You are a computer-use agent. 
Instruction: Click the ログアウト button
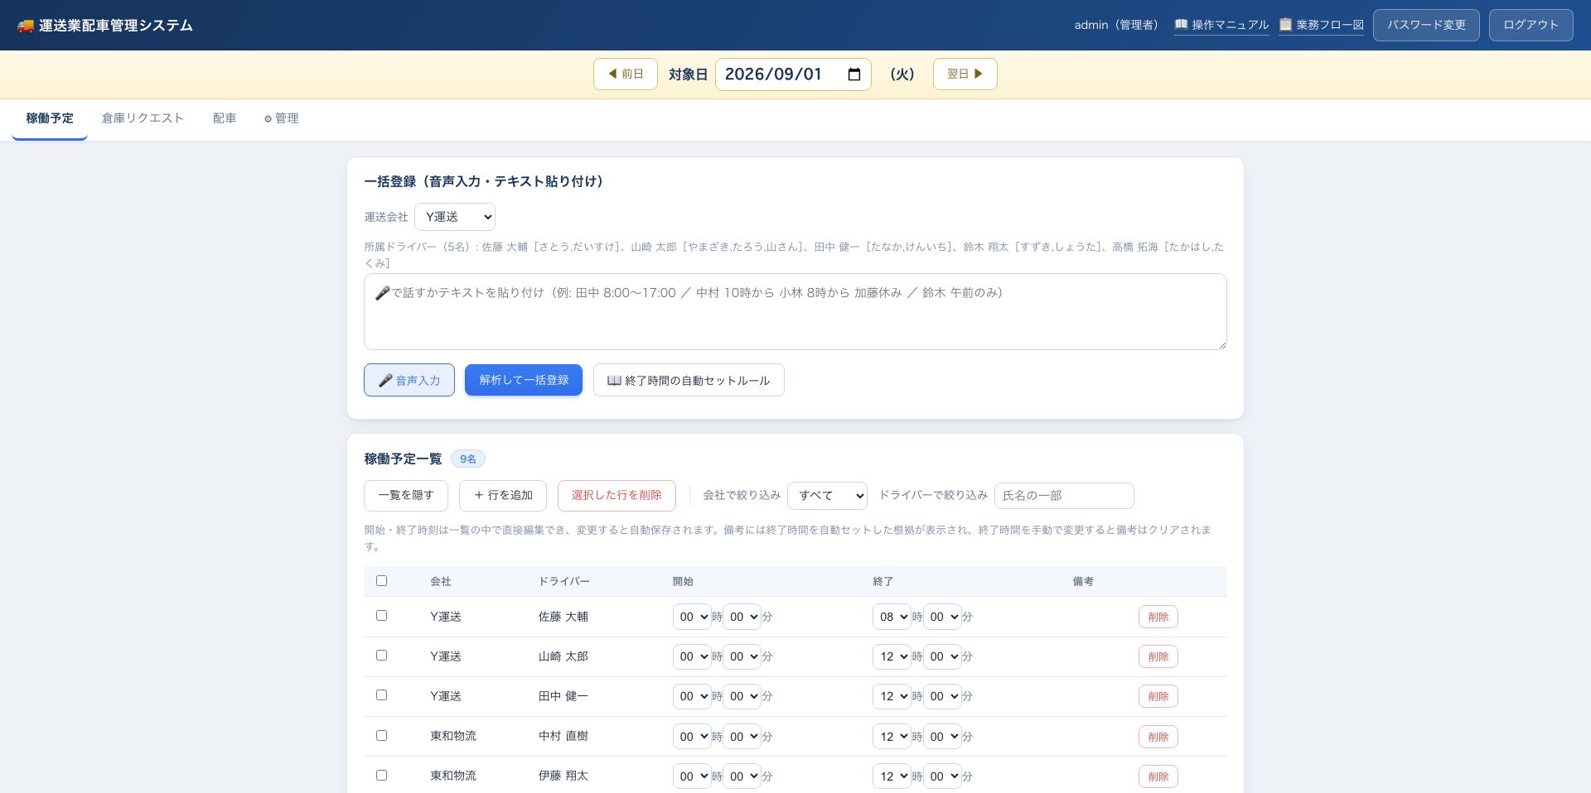tap(1531, 25)
